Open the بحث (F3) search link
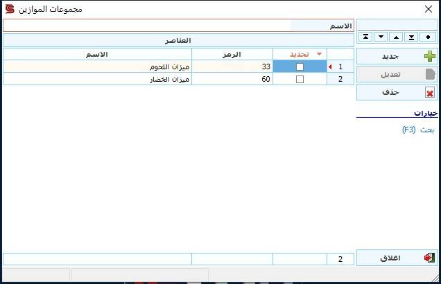The height and width of the screenshot is (284, 441). 418,130
